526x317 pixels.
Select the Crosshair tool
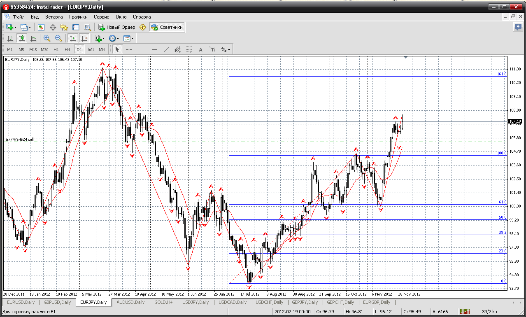pyautogui.click(x=129, y=49)
